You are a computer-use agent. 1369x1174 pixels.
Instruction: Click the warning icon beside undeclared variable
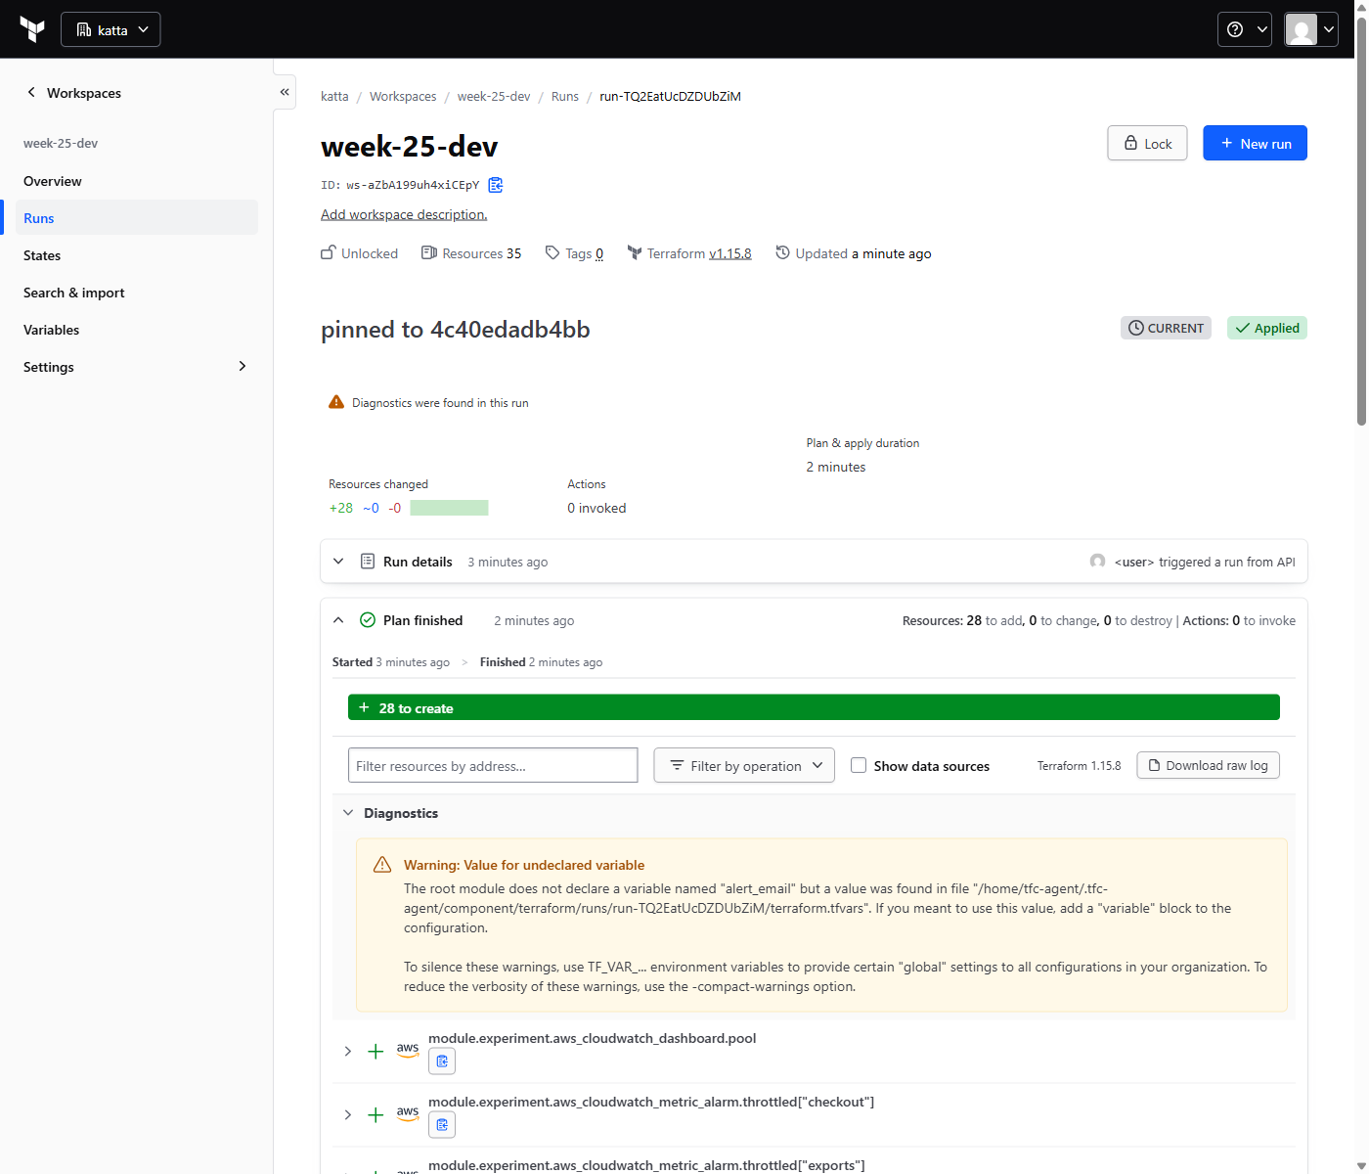coord(382,865)
